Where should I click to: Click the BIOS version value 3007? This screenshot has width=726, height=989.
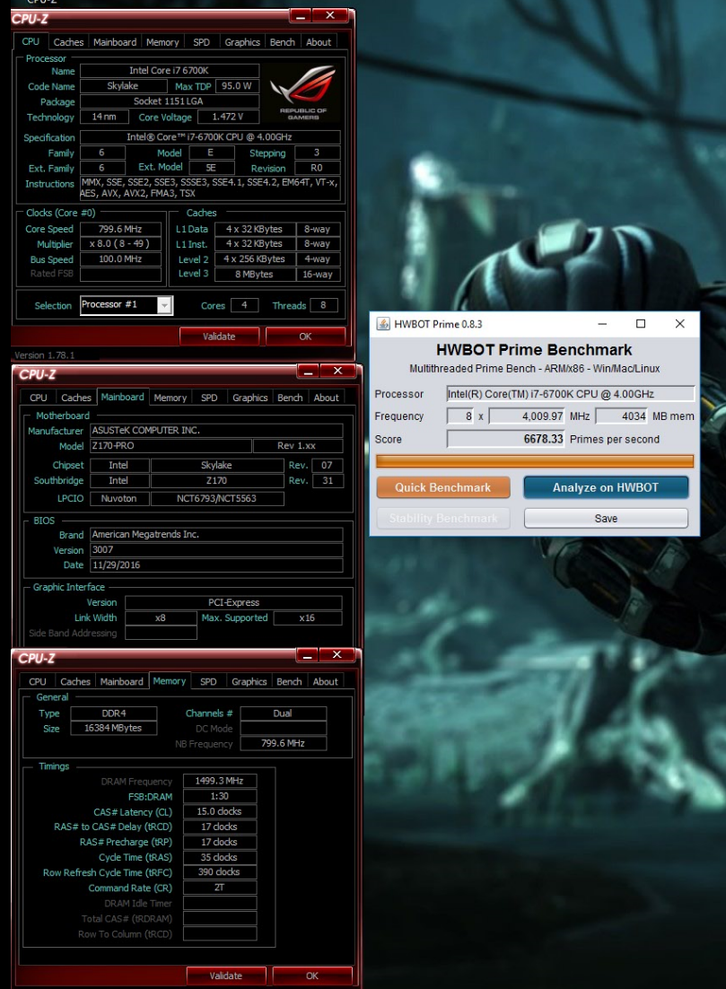click(216, 549)
